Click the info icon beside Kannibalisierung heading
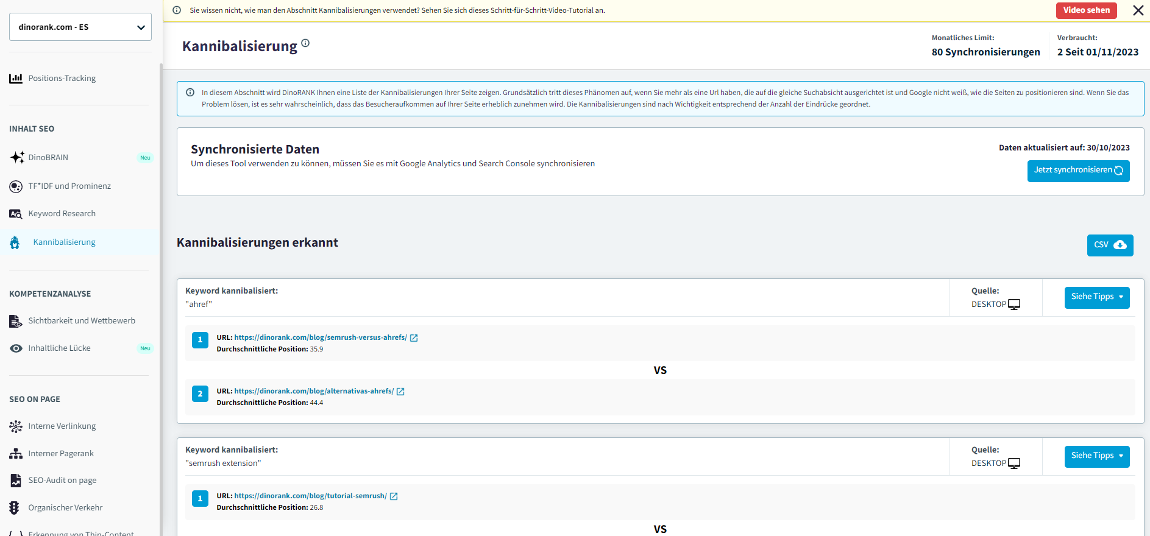1150x536 pixels. [x=305, y=43]
